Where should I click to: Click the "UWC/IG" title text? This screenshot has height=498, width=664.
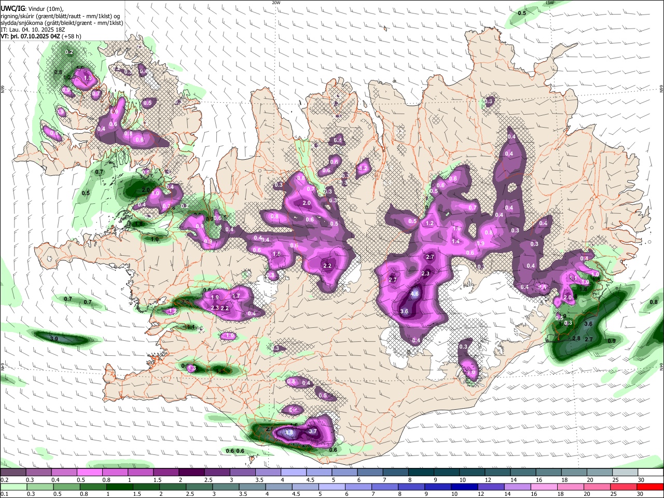coord(12,8)
